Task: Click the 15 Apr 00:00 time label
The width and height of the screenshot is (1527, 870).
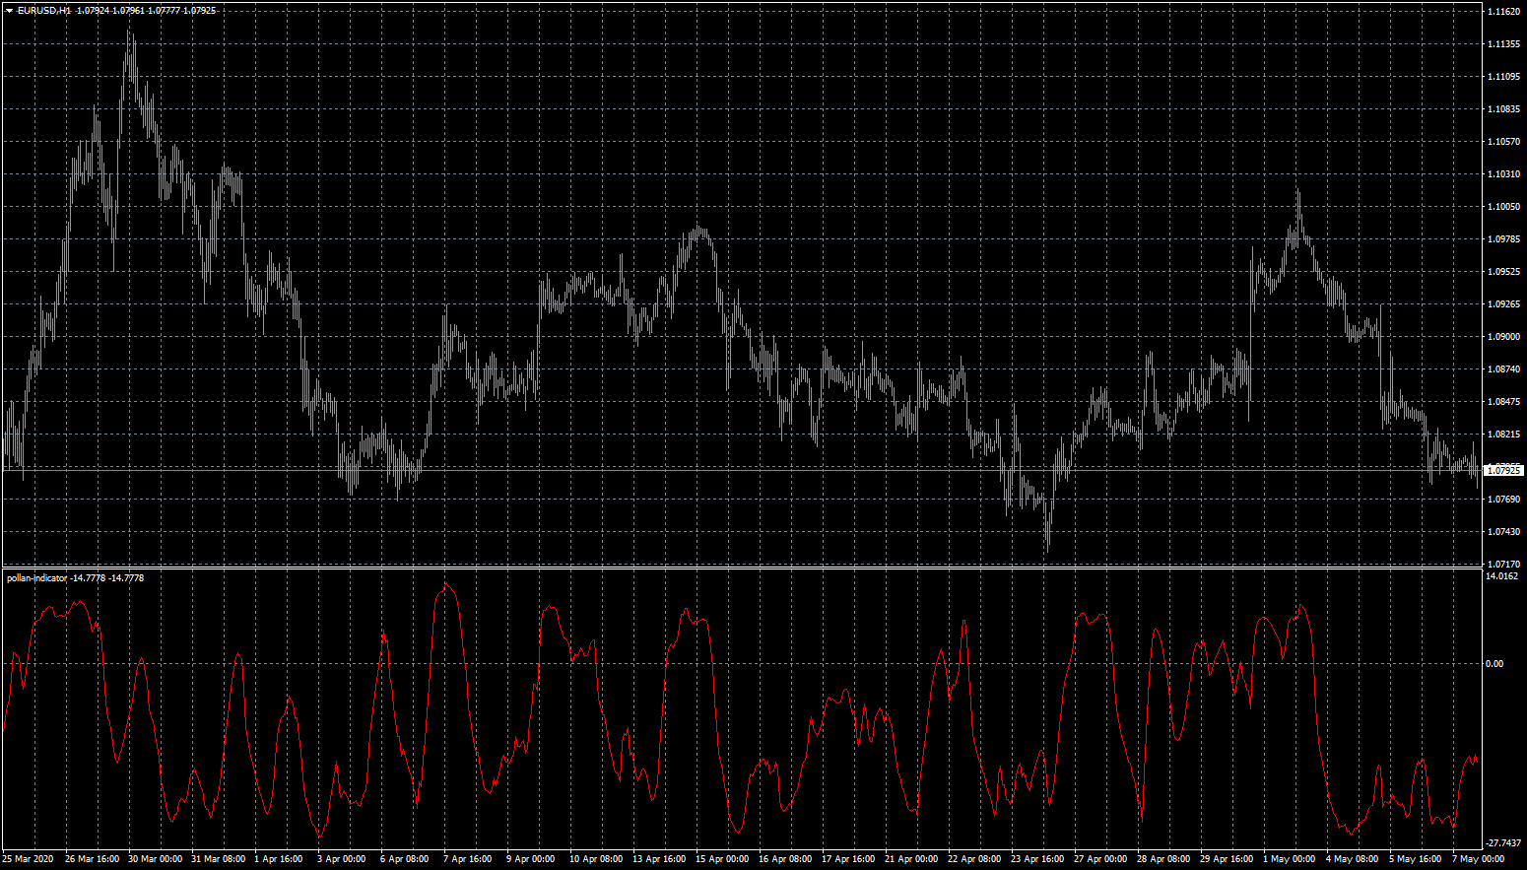Action: point(722,859)
